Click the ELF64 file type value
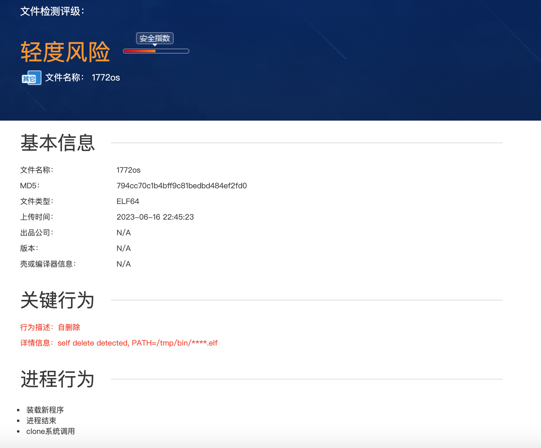Image resolution: width=541 pixels, height=448 pixels. pyautogui.click(x=128, y=201)
